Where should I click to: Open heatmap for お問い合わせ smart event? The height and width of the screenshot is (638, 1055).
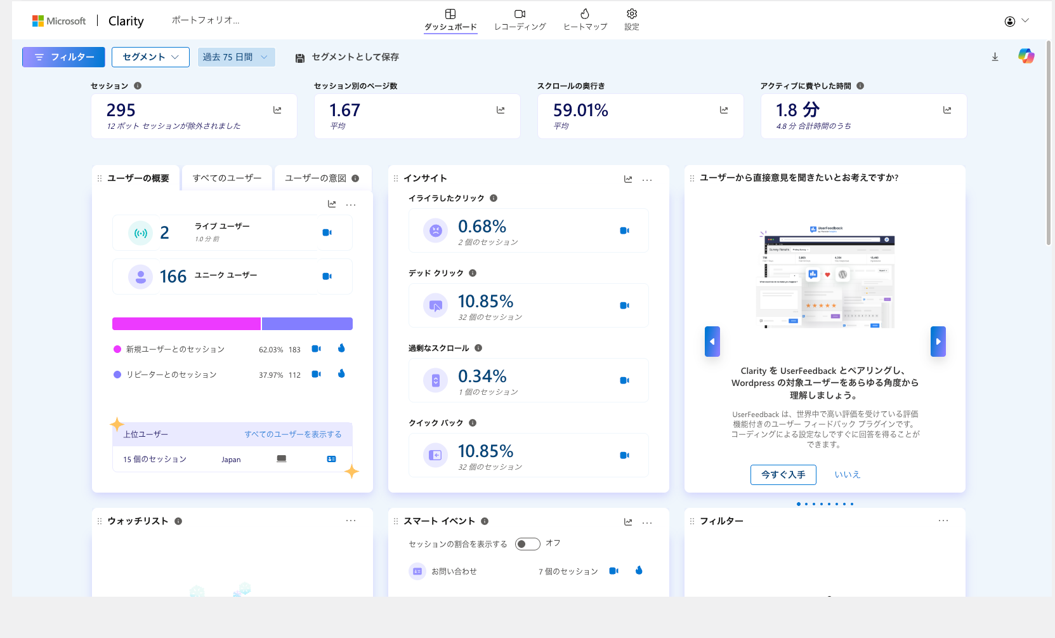[639, 571]
